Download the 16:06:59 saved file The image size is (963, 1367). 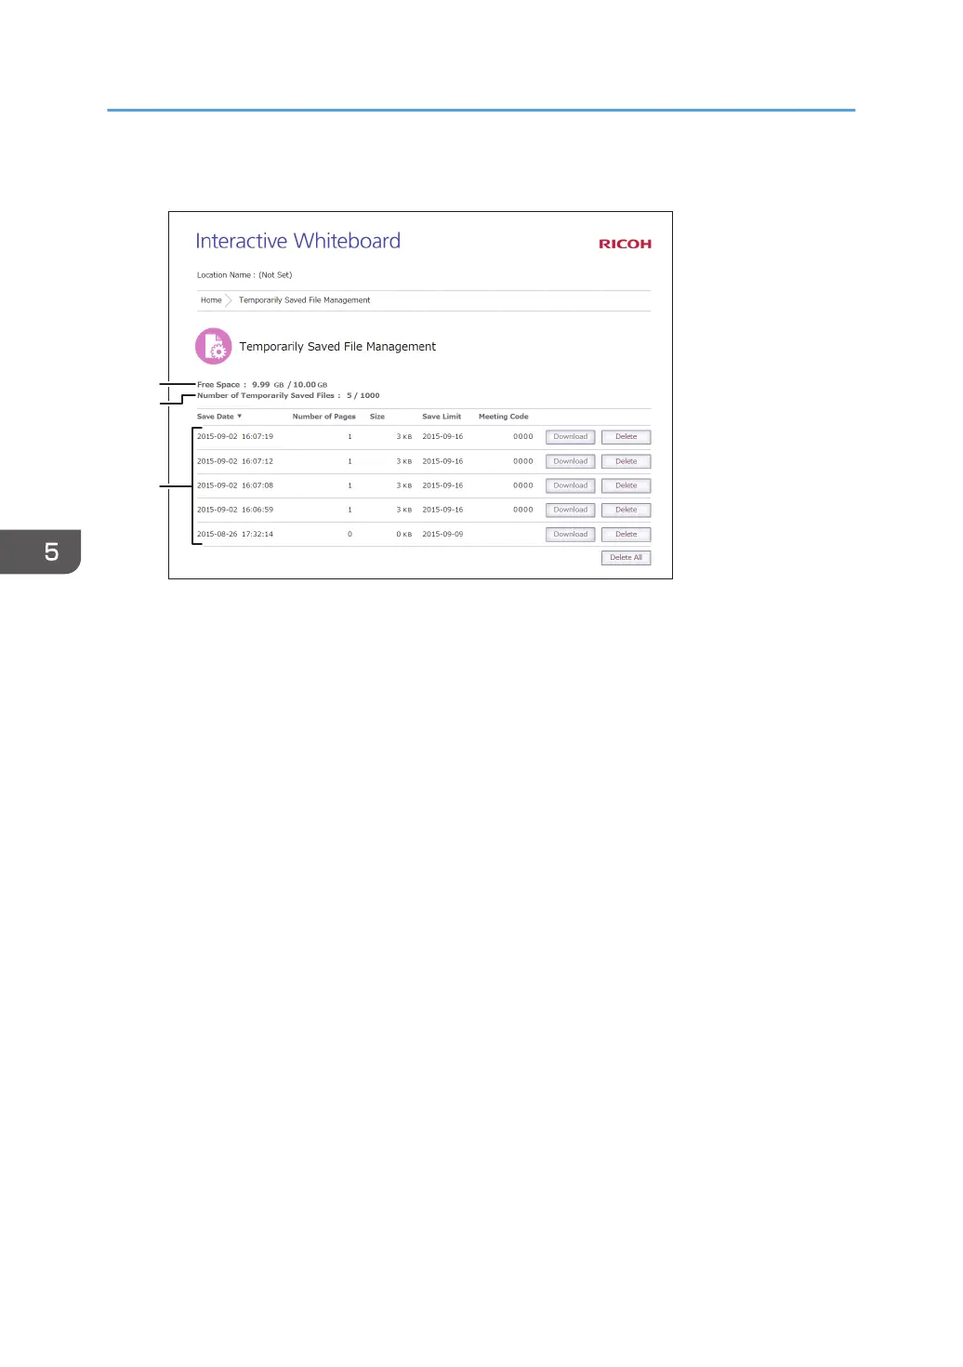coord(570,510)
